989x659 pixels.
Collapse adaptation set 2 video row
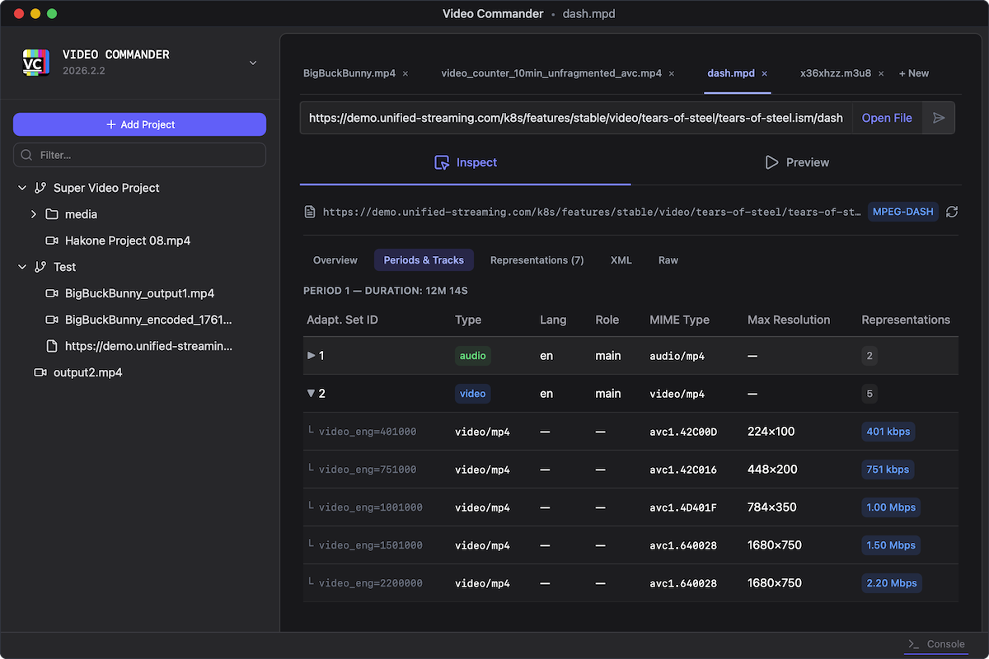pos(311,393)
